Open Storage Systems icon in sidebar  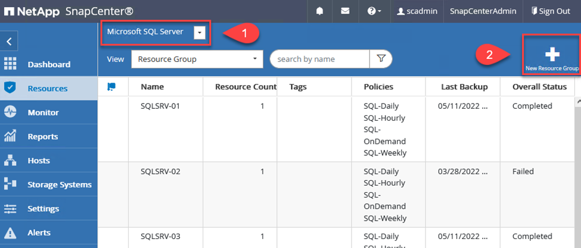(10, 184)
